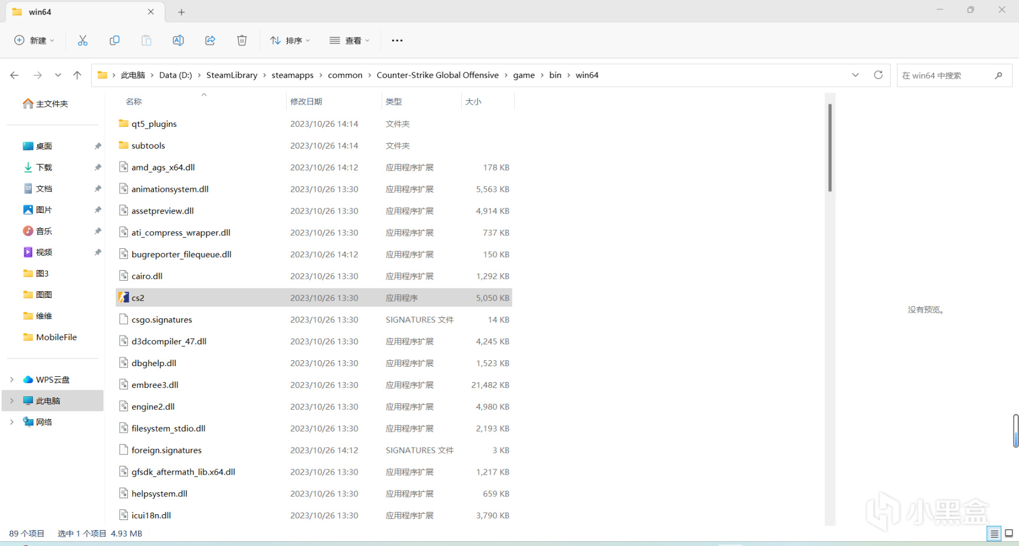
Task: Navigate to steamapps in address bar
Action: (x=292, y=75)
